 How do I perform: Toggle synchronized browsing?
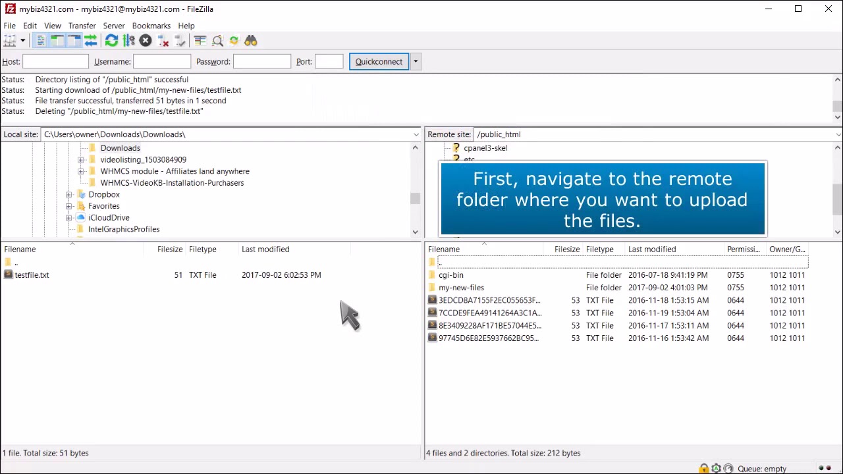234,41
